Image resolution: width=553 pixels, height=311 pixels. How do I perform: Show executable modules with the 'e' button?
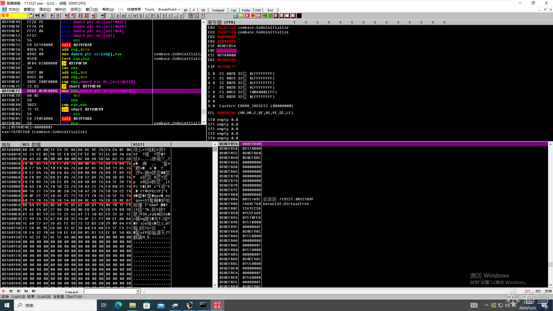point(118,16)
